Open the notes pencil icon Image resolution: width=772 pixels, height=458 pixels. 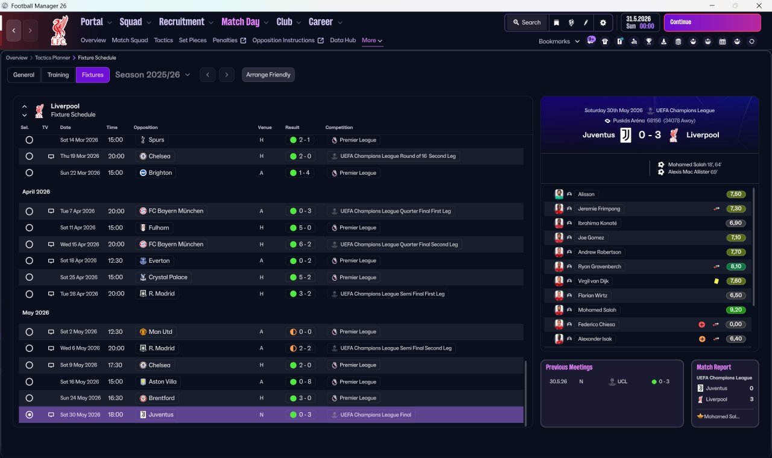click(586, 22)
